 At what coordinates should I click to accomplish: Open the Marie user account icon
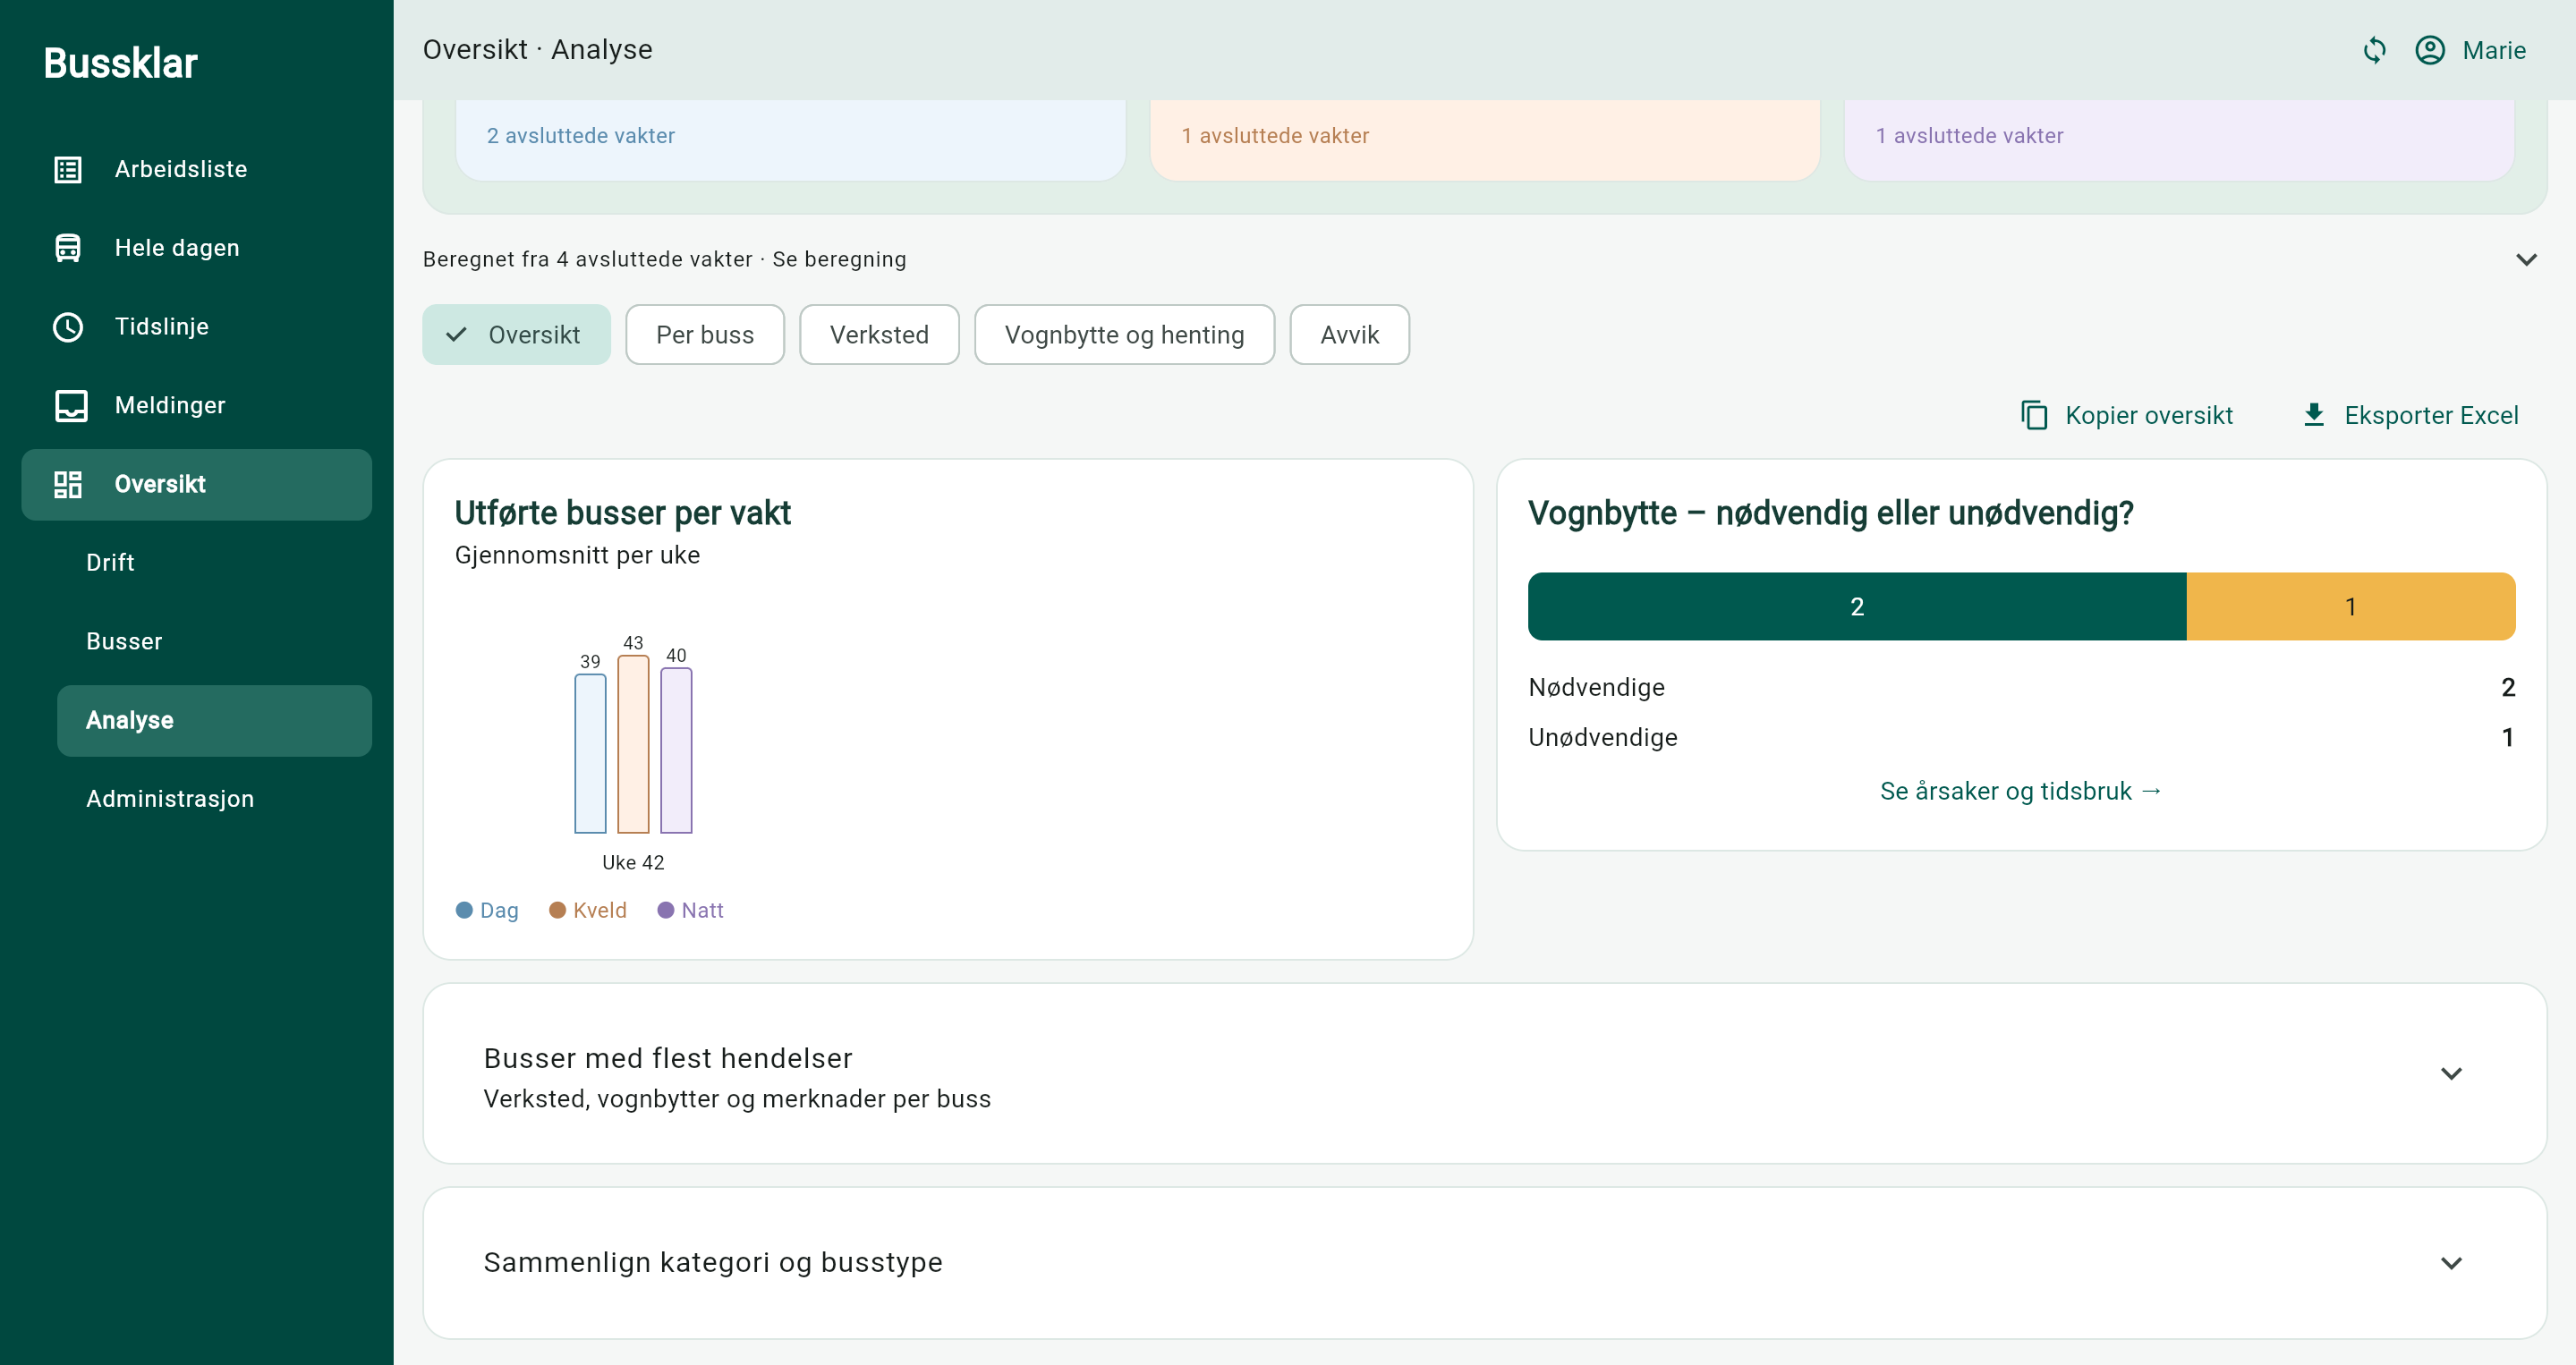(x=2430, y=50)
